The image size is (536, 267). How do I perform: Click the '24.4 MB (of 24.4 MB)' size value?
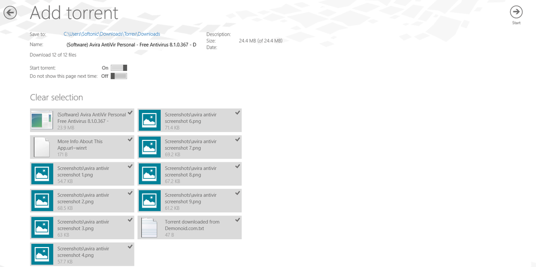(x=261, y=40)
